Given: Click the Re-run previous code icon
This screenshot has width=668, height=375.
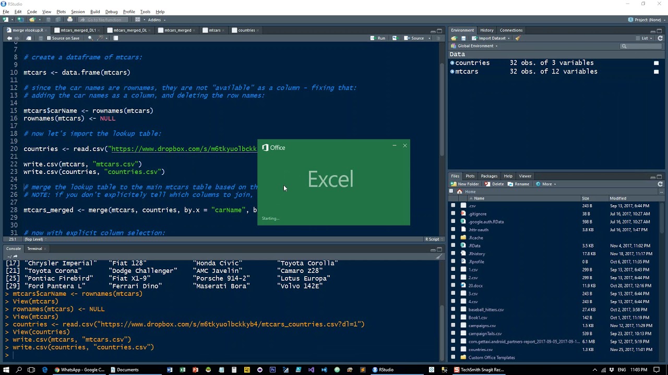Looking at the screenshot, I should (x=395, y=38).
